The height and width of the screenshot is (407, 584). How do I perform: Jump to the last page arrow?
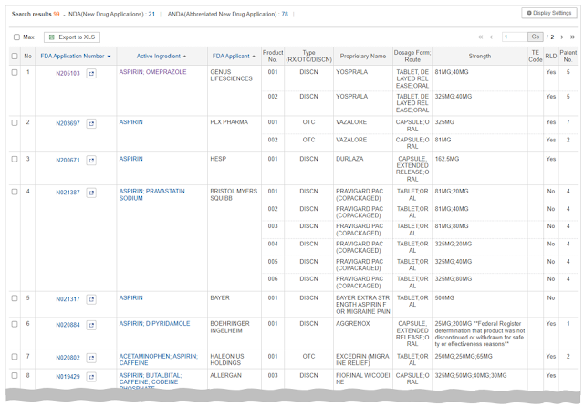click(x=573, y=37)
